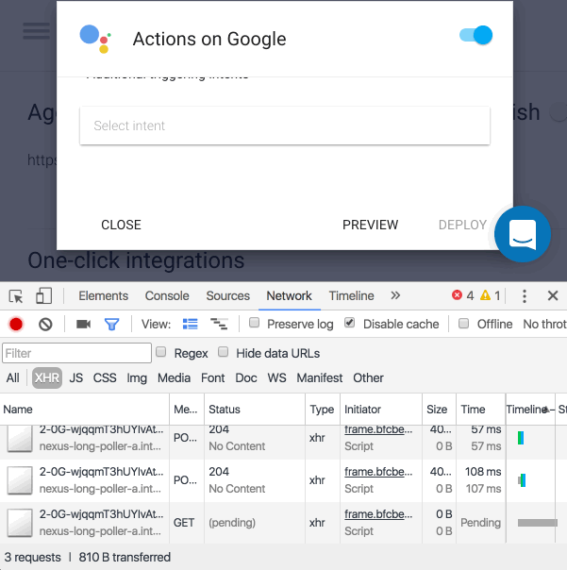Filter requests by Img

coord(137,378)
